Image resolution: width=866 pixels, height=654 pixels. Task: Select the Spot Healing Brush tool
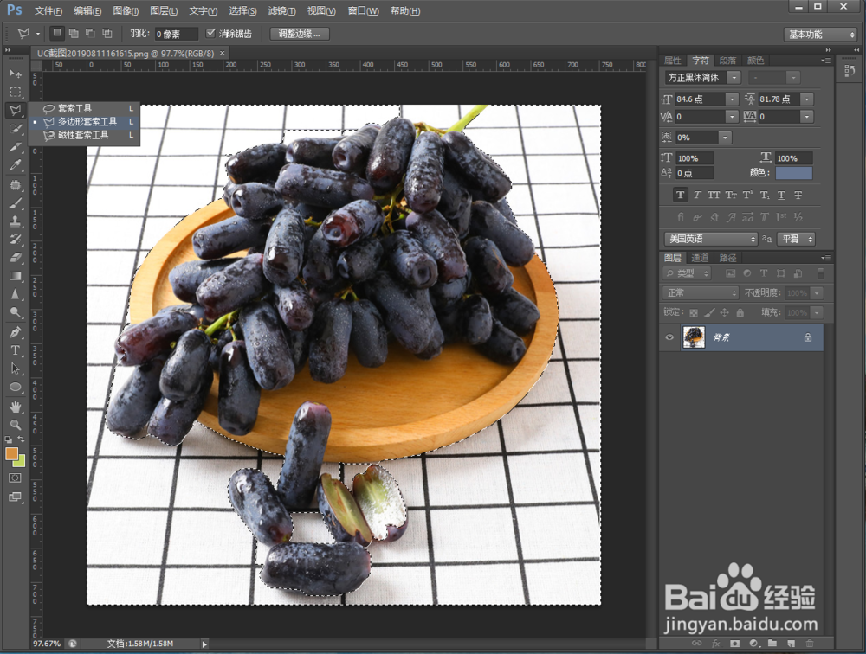[16, 185]
